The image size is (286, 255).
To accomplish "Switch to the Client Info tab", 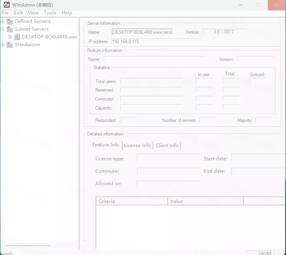I will click(167, 146).
